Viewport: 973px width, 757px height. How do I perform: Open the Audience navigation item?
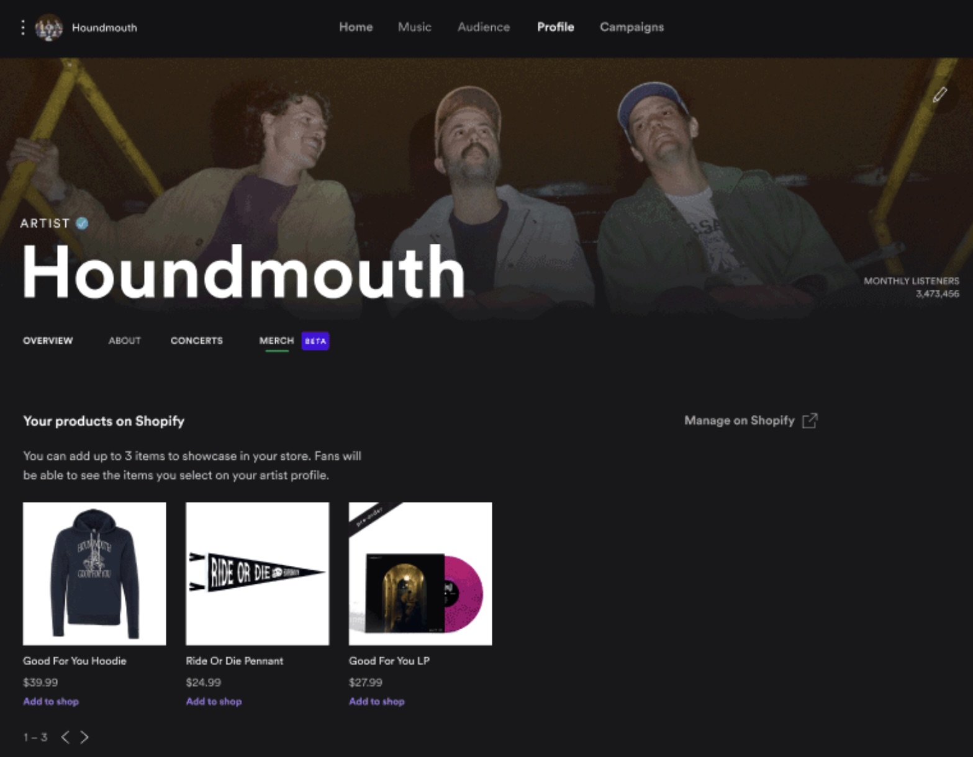484,27
